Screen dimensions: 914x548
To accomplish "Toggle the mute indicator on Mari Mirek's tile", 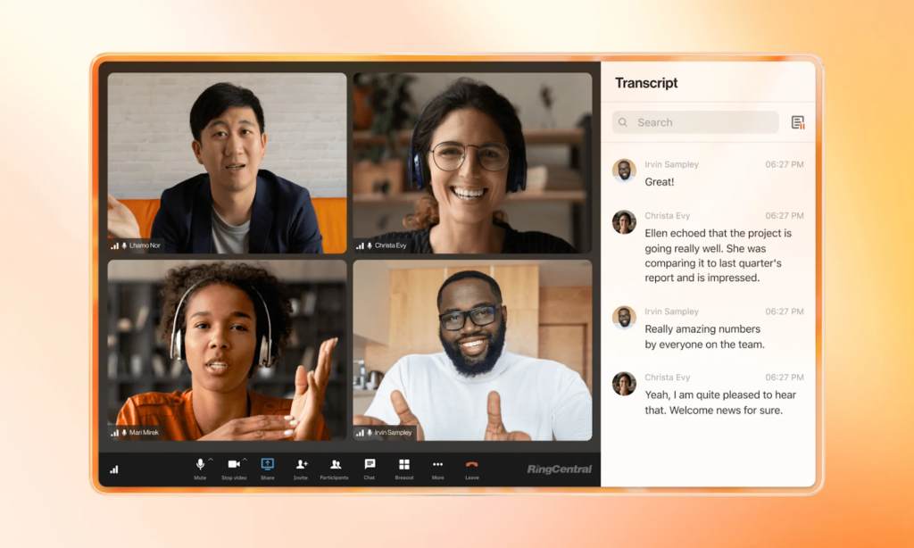I will point(125,433).
